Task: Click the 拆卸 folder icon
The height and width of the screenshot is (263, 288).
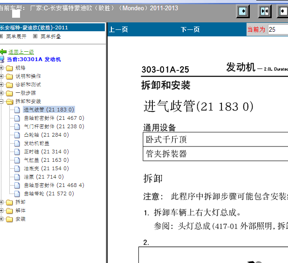Action: pyautogui.click(x=9, y=202)
